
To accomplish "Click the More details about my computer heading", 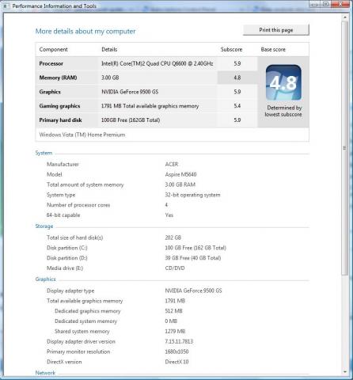I will coord(85,31).
